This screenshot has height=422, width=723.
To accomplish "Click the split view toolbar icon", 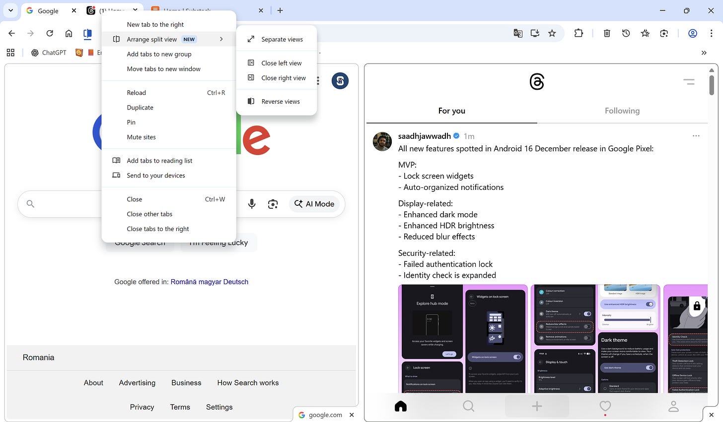I will 88,33.
